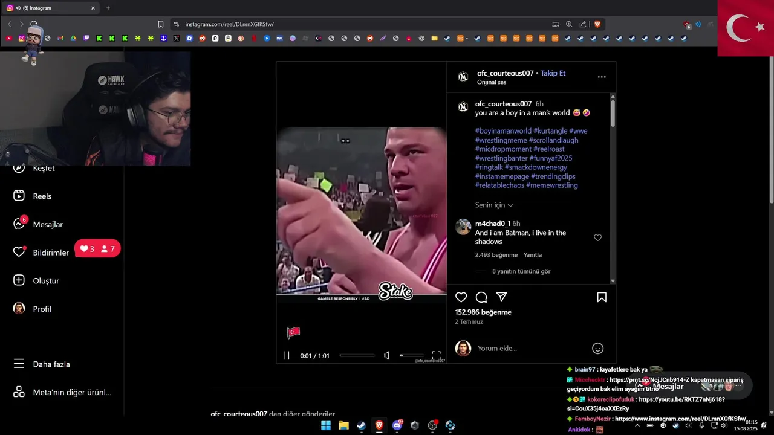774x435 pixels.
Task: Open the browser zoom magnifier icon
Action: [569, 24]
